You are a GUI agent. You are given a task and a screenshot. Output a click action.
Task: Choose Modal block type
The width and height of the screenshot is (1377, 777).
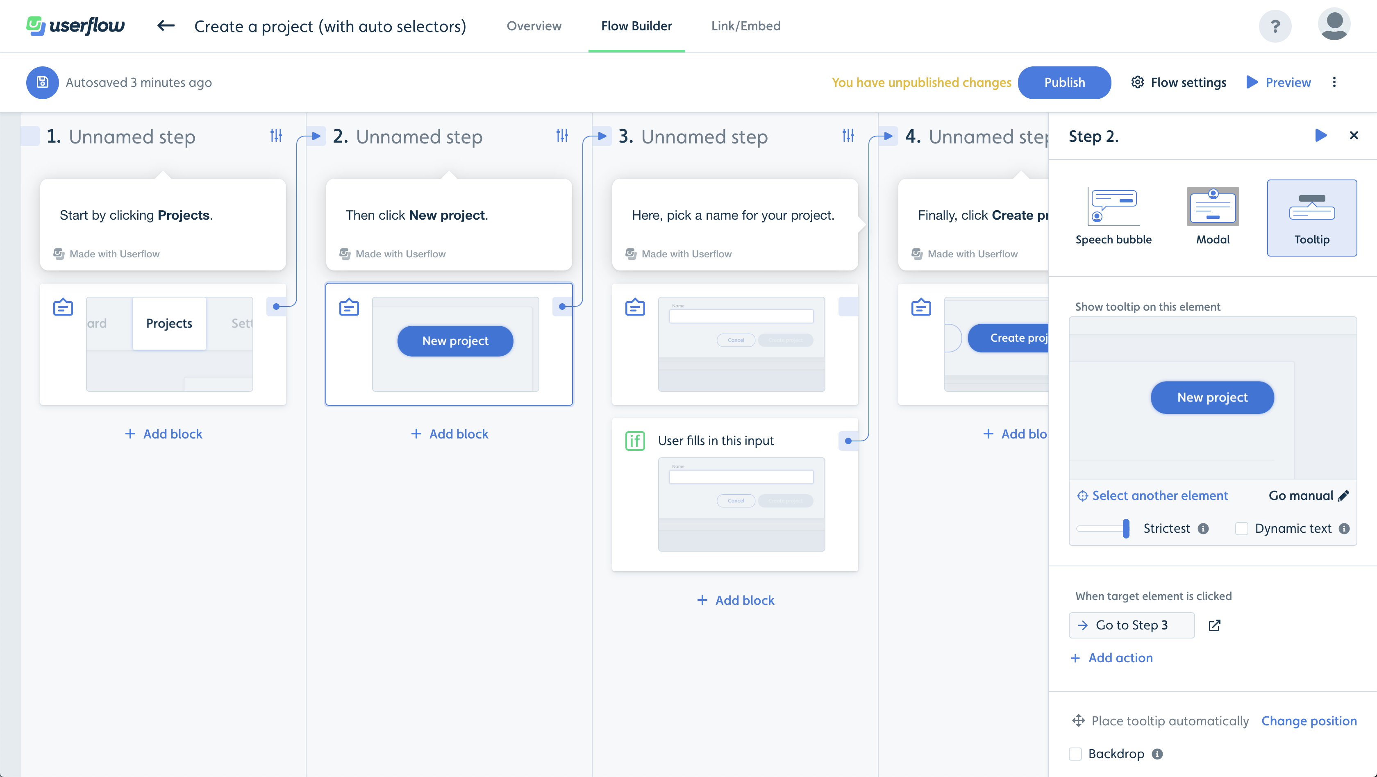tap(1212, 218)
